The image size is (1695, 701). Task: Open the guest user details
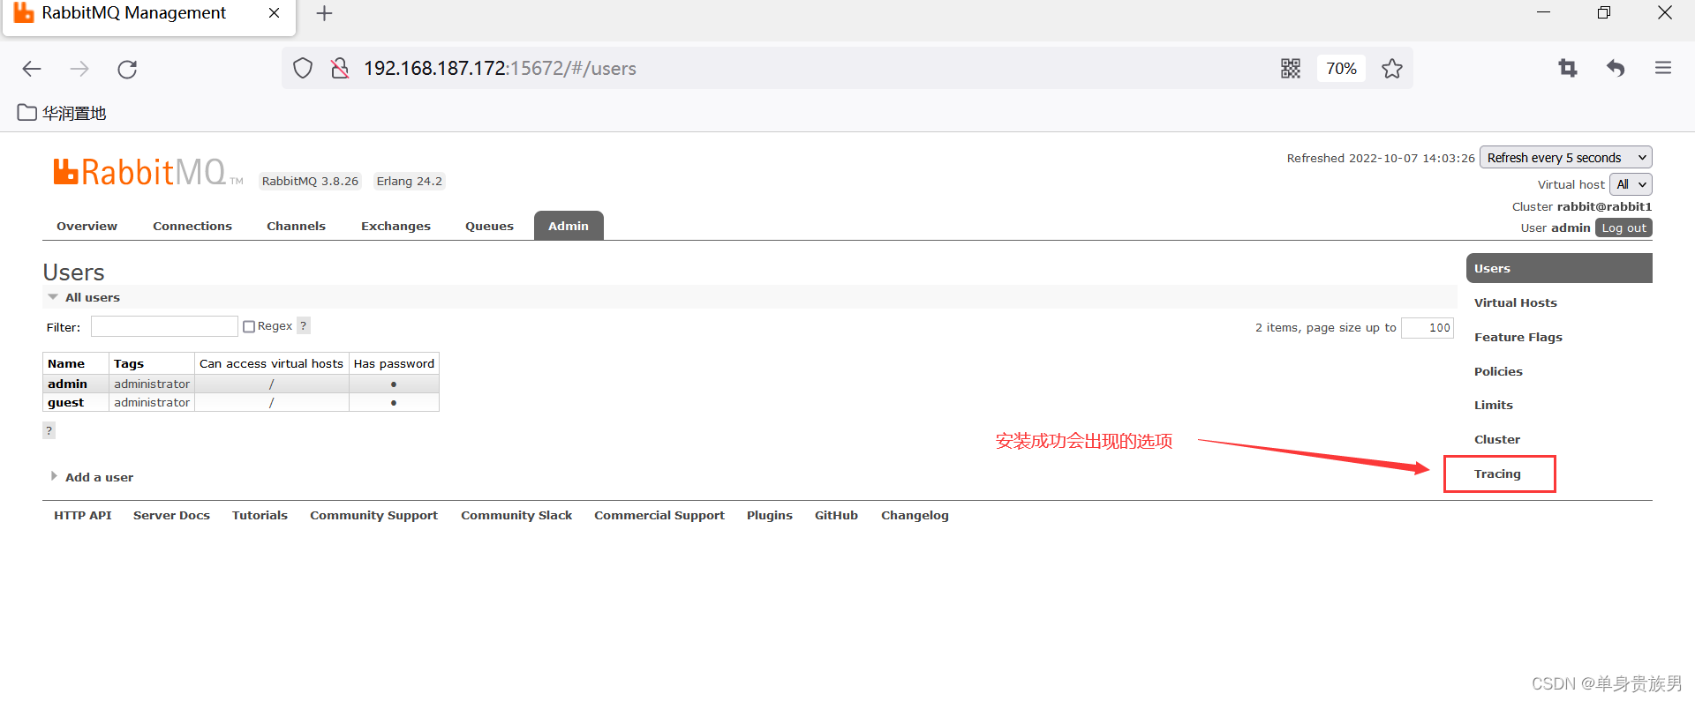65,402
